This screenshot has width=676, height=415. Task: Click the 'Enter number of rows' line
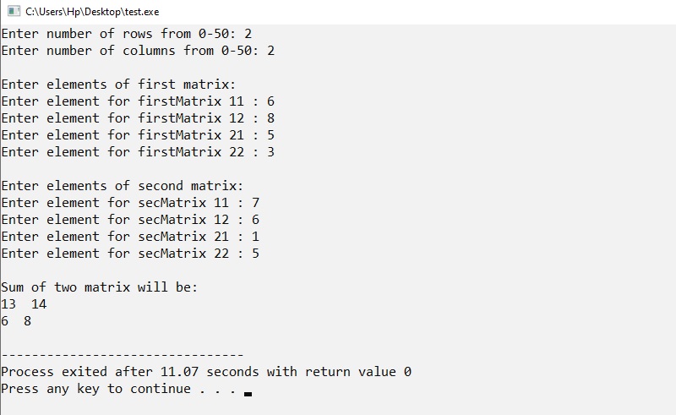tap(126, 34)
